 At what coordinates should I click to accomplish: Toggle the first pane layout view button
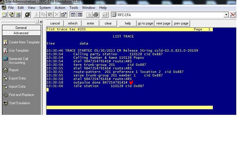coord(73,15)
